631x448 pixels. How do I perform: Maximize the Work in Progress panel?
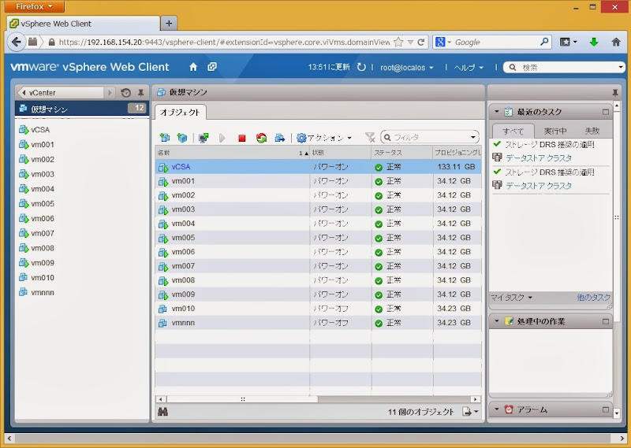click(606, 321)
